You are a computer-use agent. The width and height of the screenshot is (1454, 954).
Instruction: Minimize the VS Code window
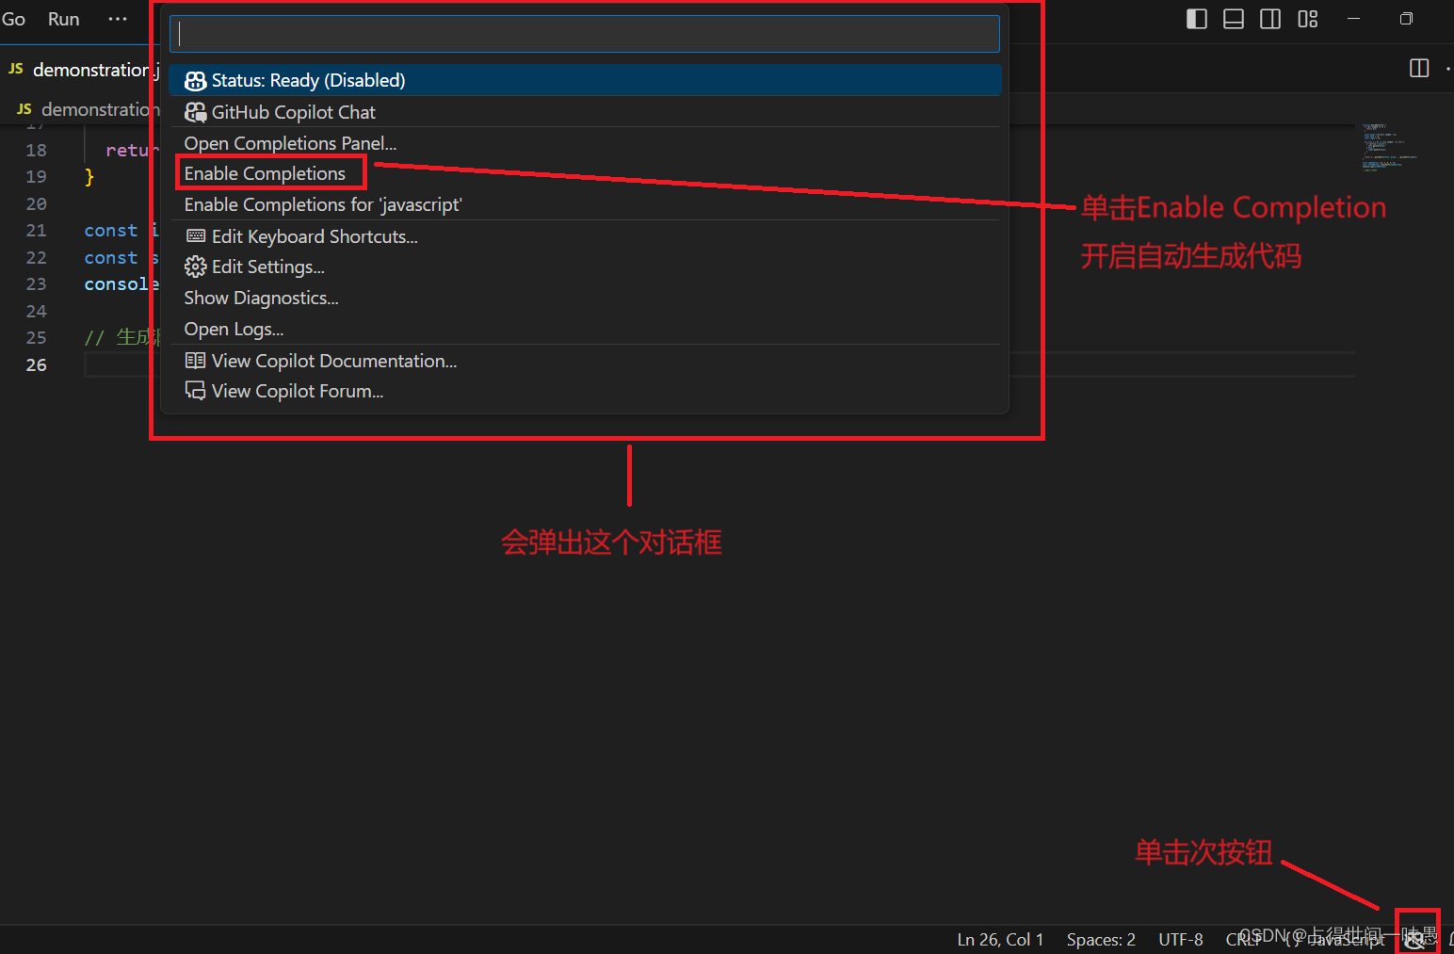coord(1353,19)
